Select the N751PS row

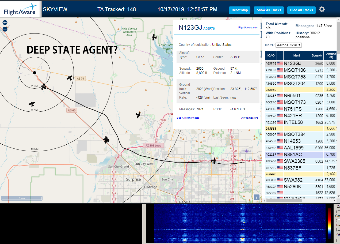click(x=301, y=109)
